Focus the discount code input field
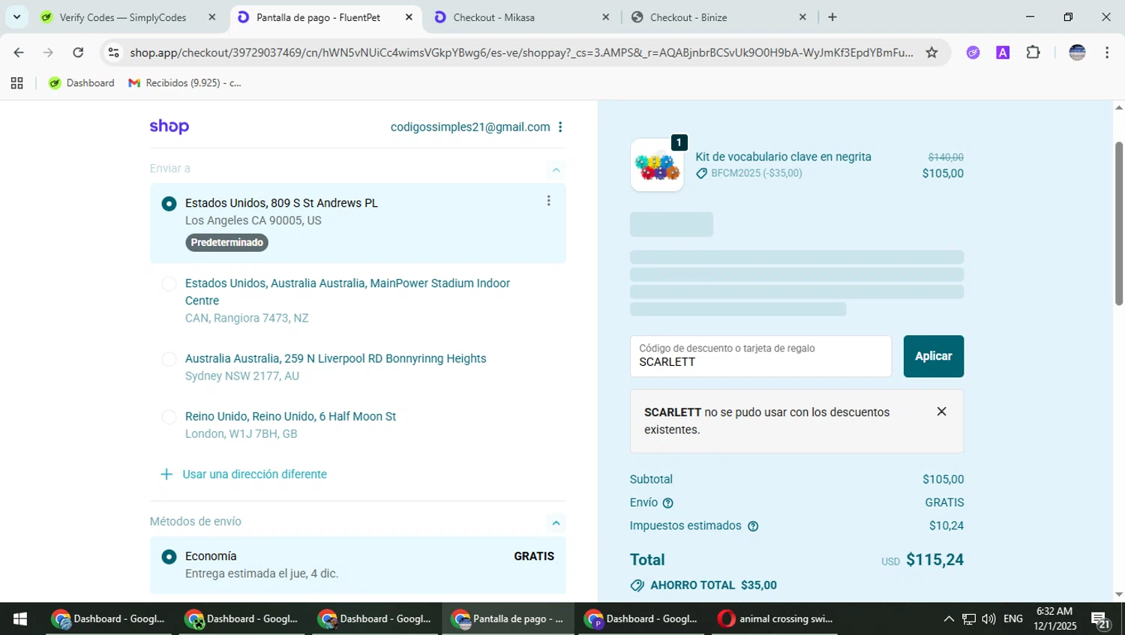The height and width of the screenshot is (635, 1125). pyautogui.click(x=760, y=356)
